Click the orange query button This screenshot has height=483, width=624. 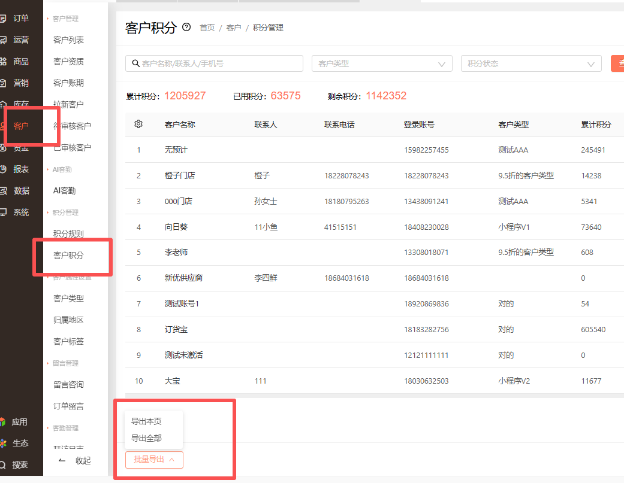click(617, 63)
